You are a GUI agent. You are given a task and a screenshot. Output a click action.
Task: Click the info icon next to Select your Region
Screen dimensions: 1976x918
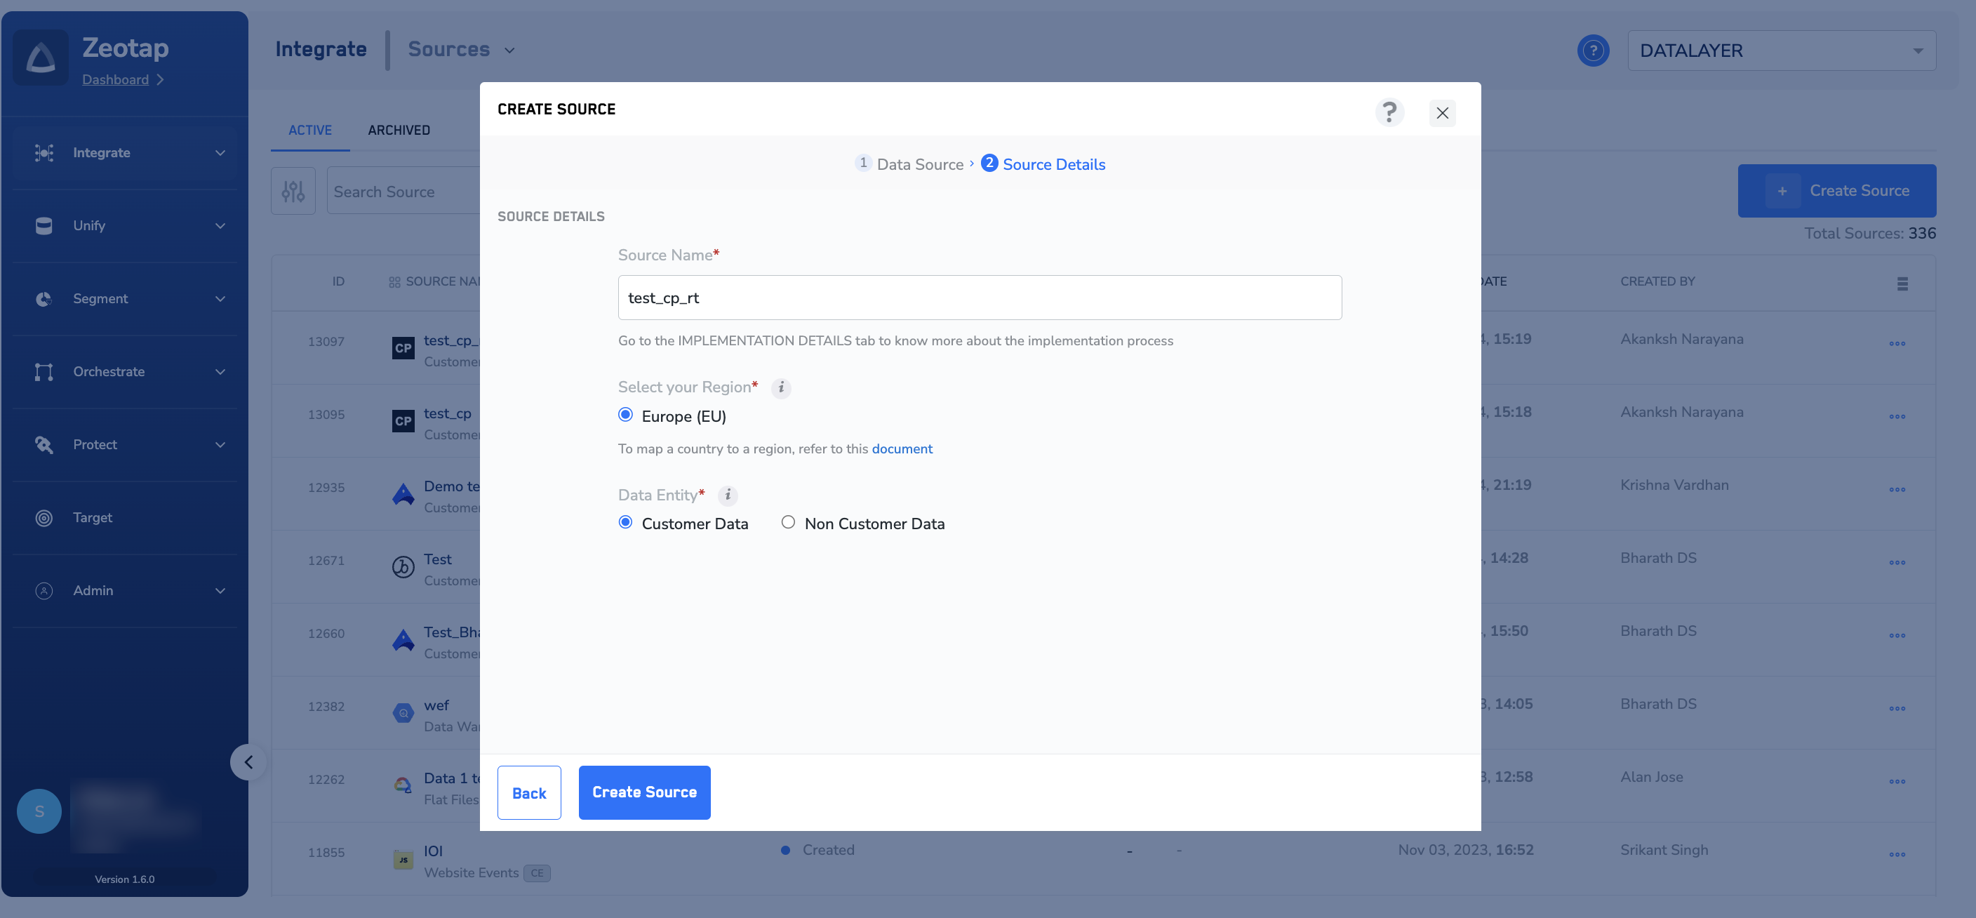click(781, 387)
